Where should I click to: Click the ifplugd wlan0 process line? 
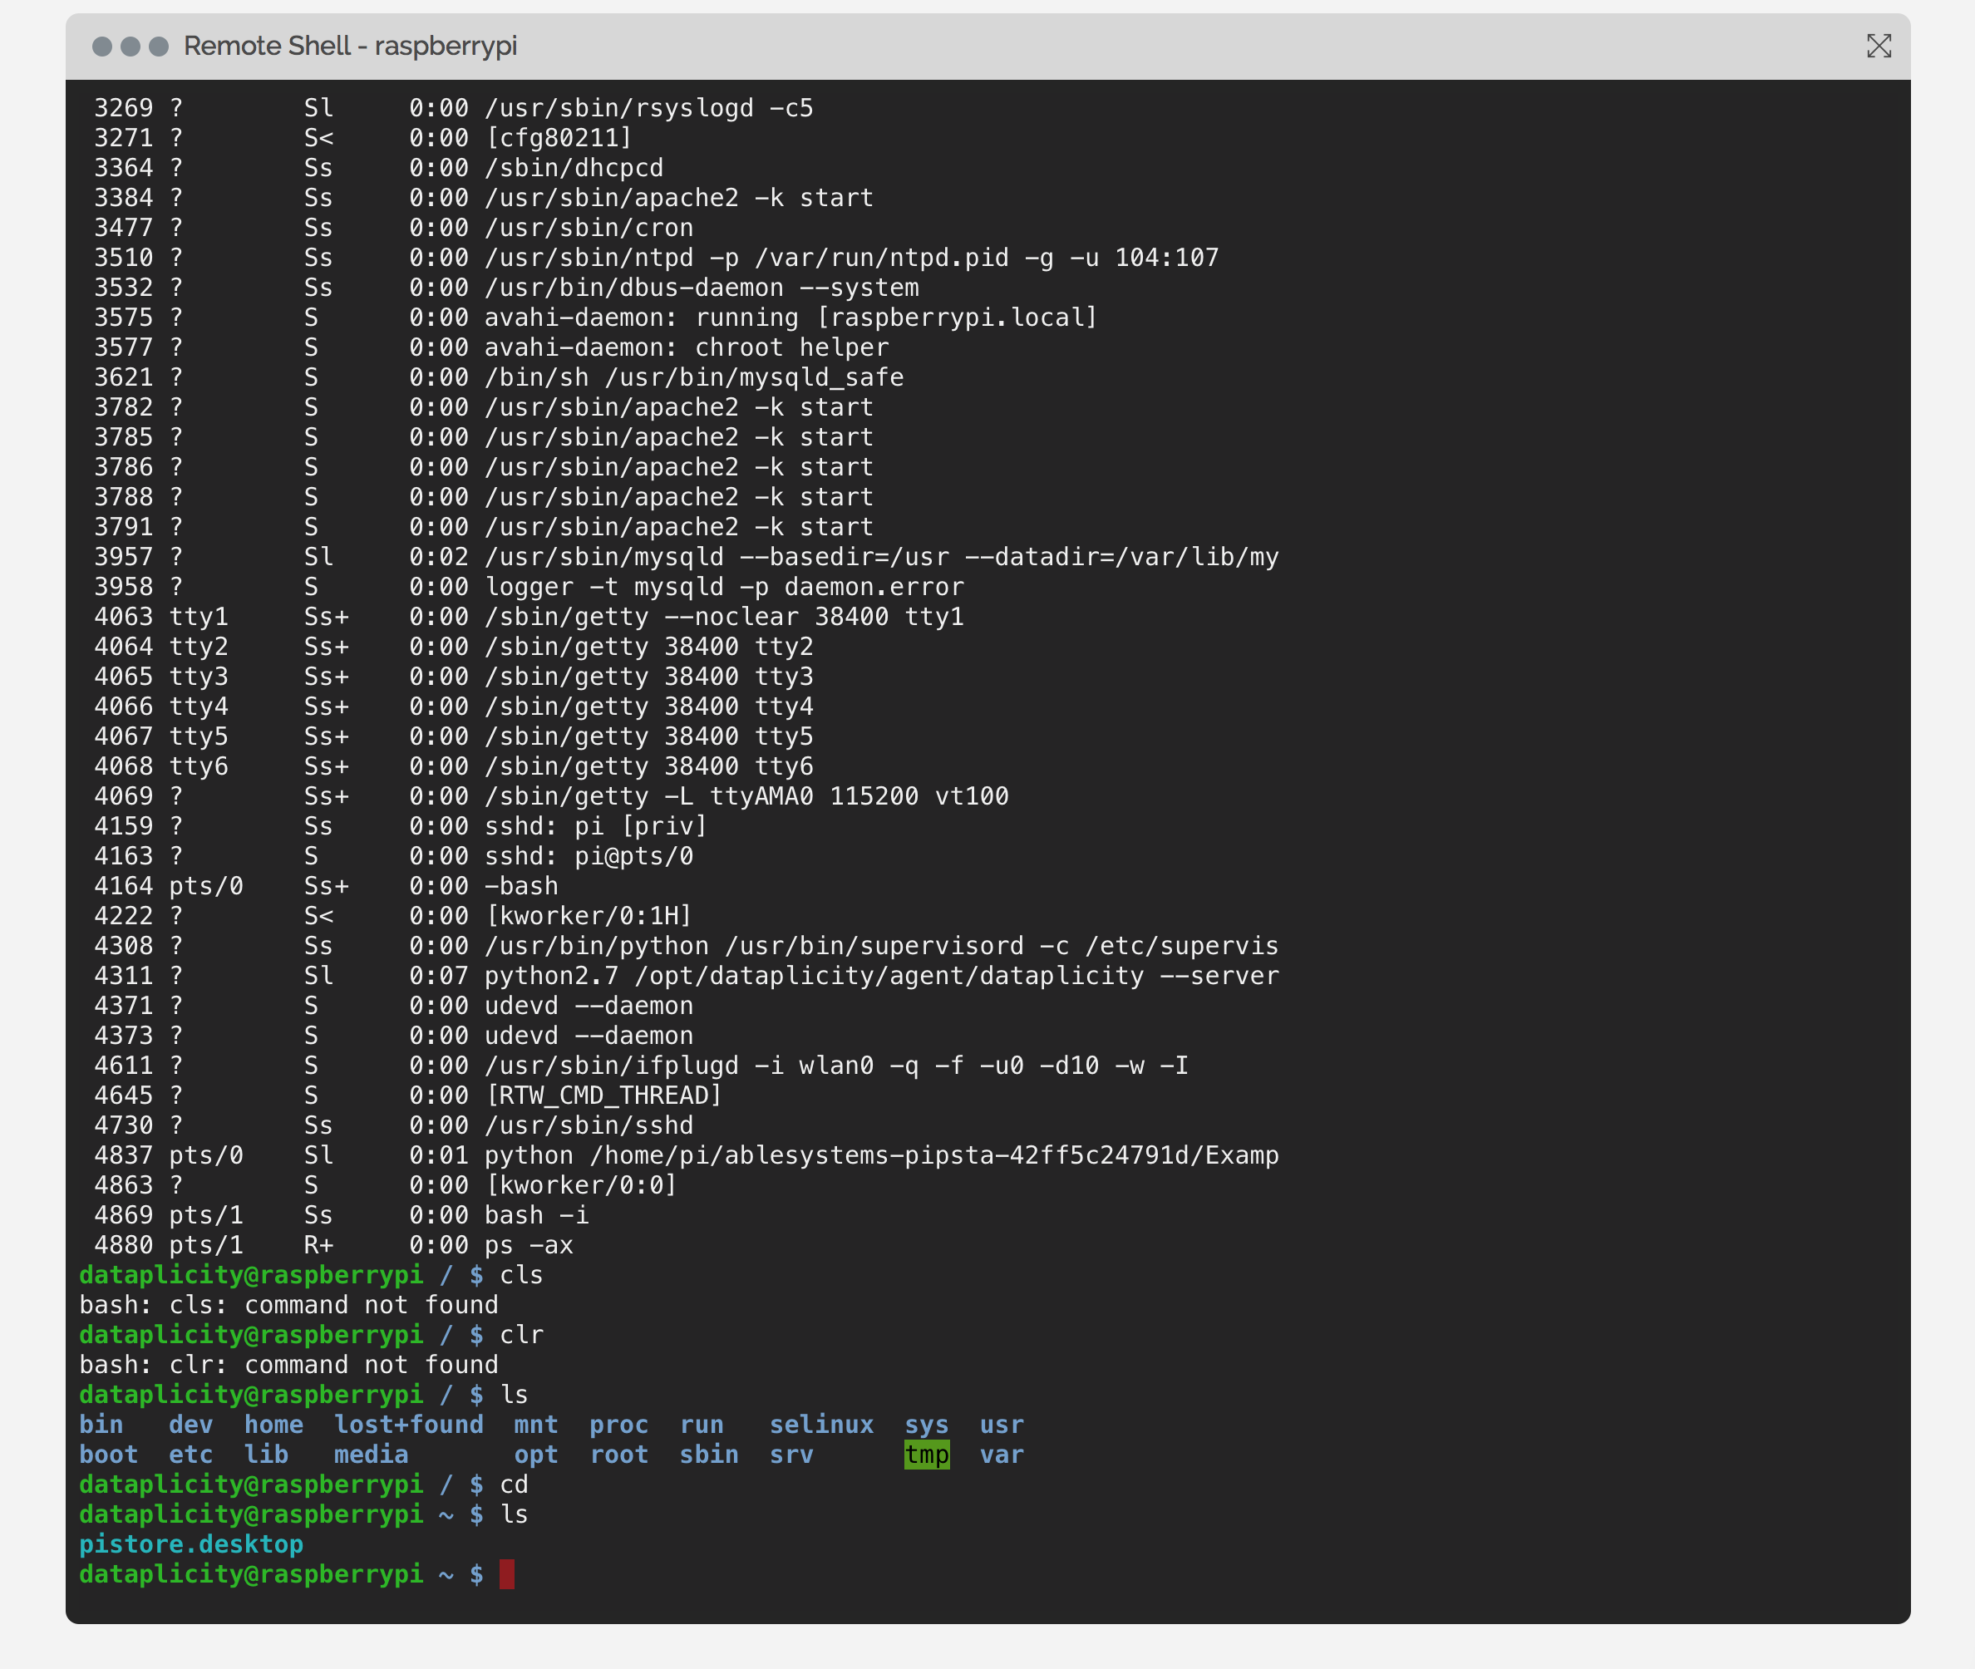pos(835,1066)
